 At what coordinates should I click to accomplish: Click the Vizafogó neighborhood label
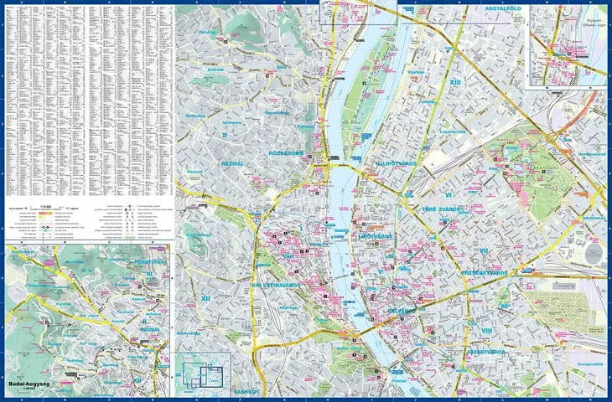(416, 72)
